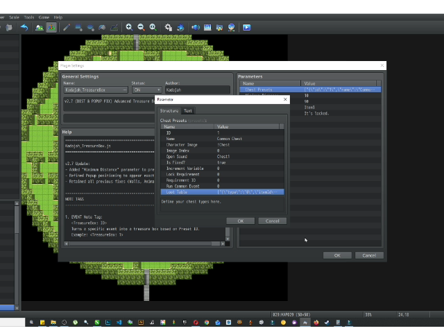Open Illustrator from the taskbar

pos(141,322)
